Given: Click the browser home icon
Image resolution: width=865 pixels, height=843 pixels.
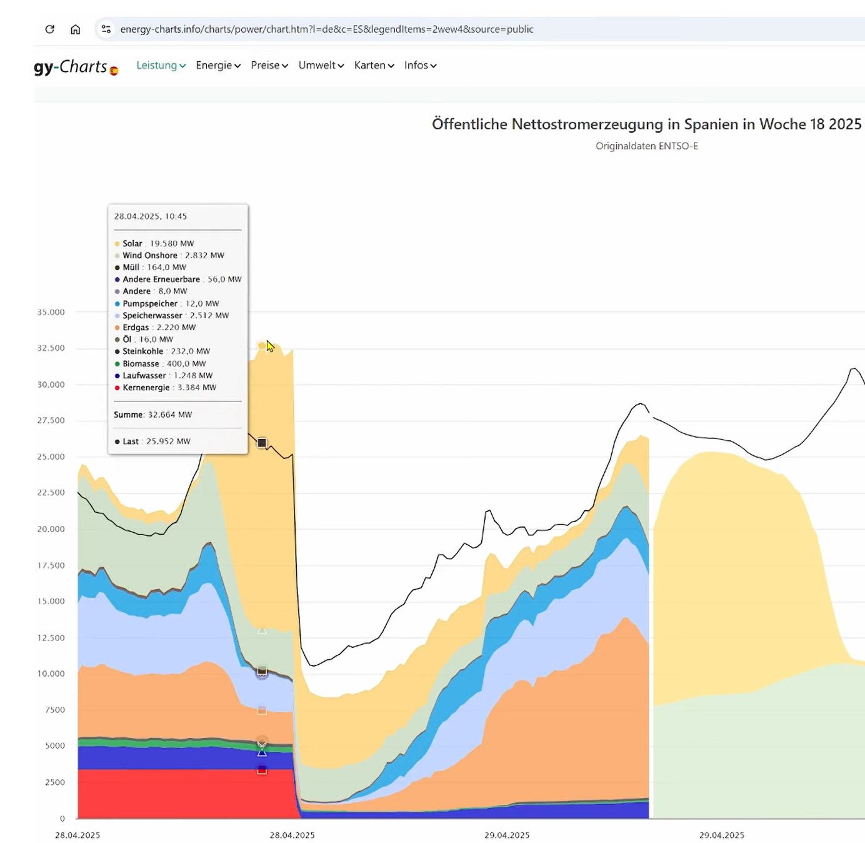Looking at the screenshot, I should (x=75, y=29).
